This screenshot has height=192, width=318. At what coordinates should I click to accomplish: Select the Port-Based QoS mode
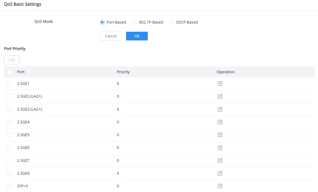point(102,22)
